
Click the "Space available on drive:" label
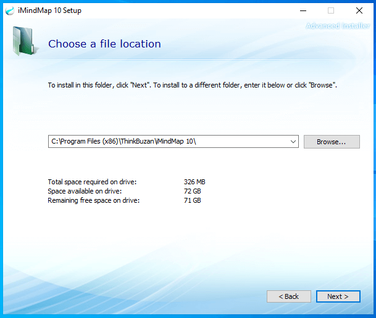(x=85, y=191)
